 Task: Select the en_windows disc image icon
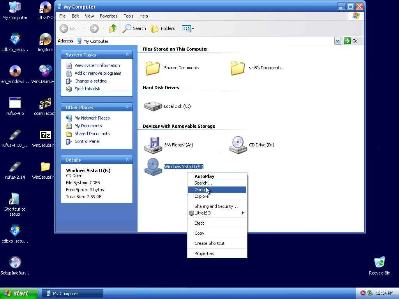tap(15, 74)
